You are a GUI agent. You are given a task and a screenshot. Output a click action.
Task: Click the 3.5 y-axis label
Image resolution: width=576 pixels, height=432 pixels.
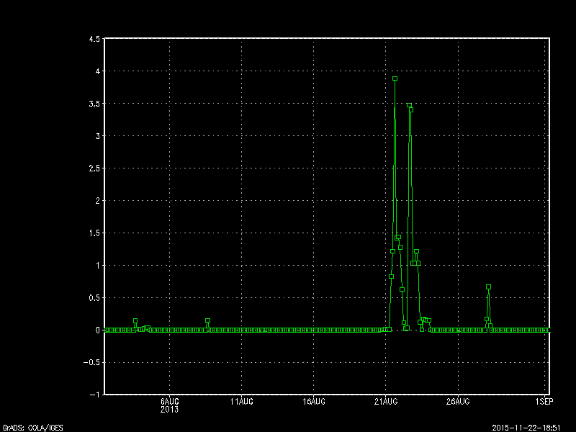(x=94, y=104)
